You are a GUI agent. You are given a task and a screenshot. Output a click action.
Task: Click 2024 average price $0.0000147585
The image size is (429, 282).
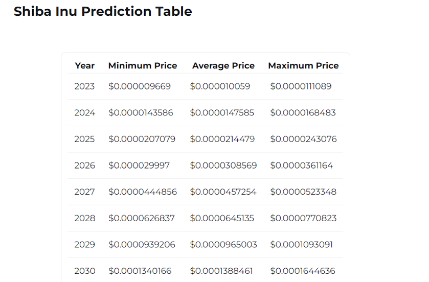222,112
